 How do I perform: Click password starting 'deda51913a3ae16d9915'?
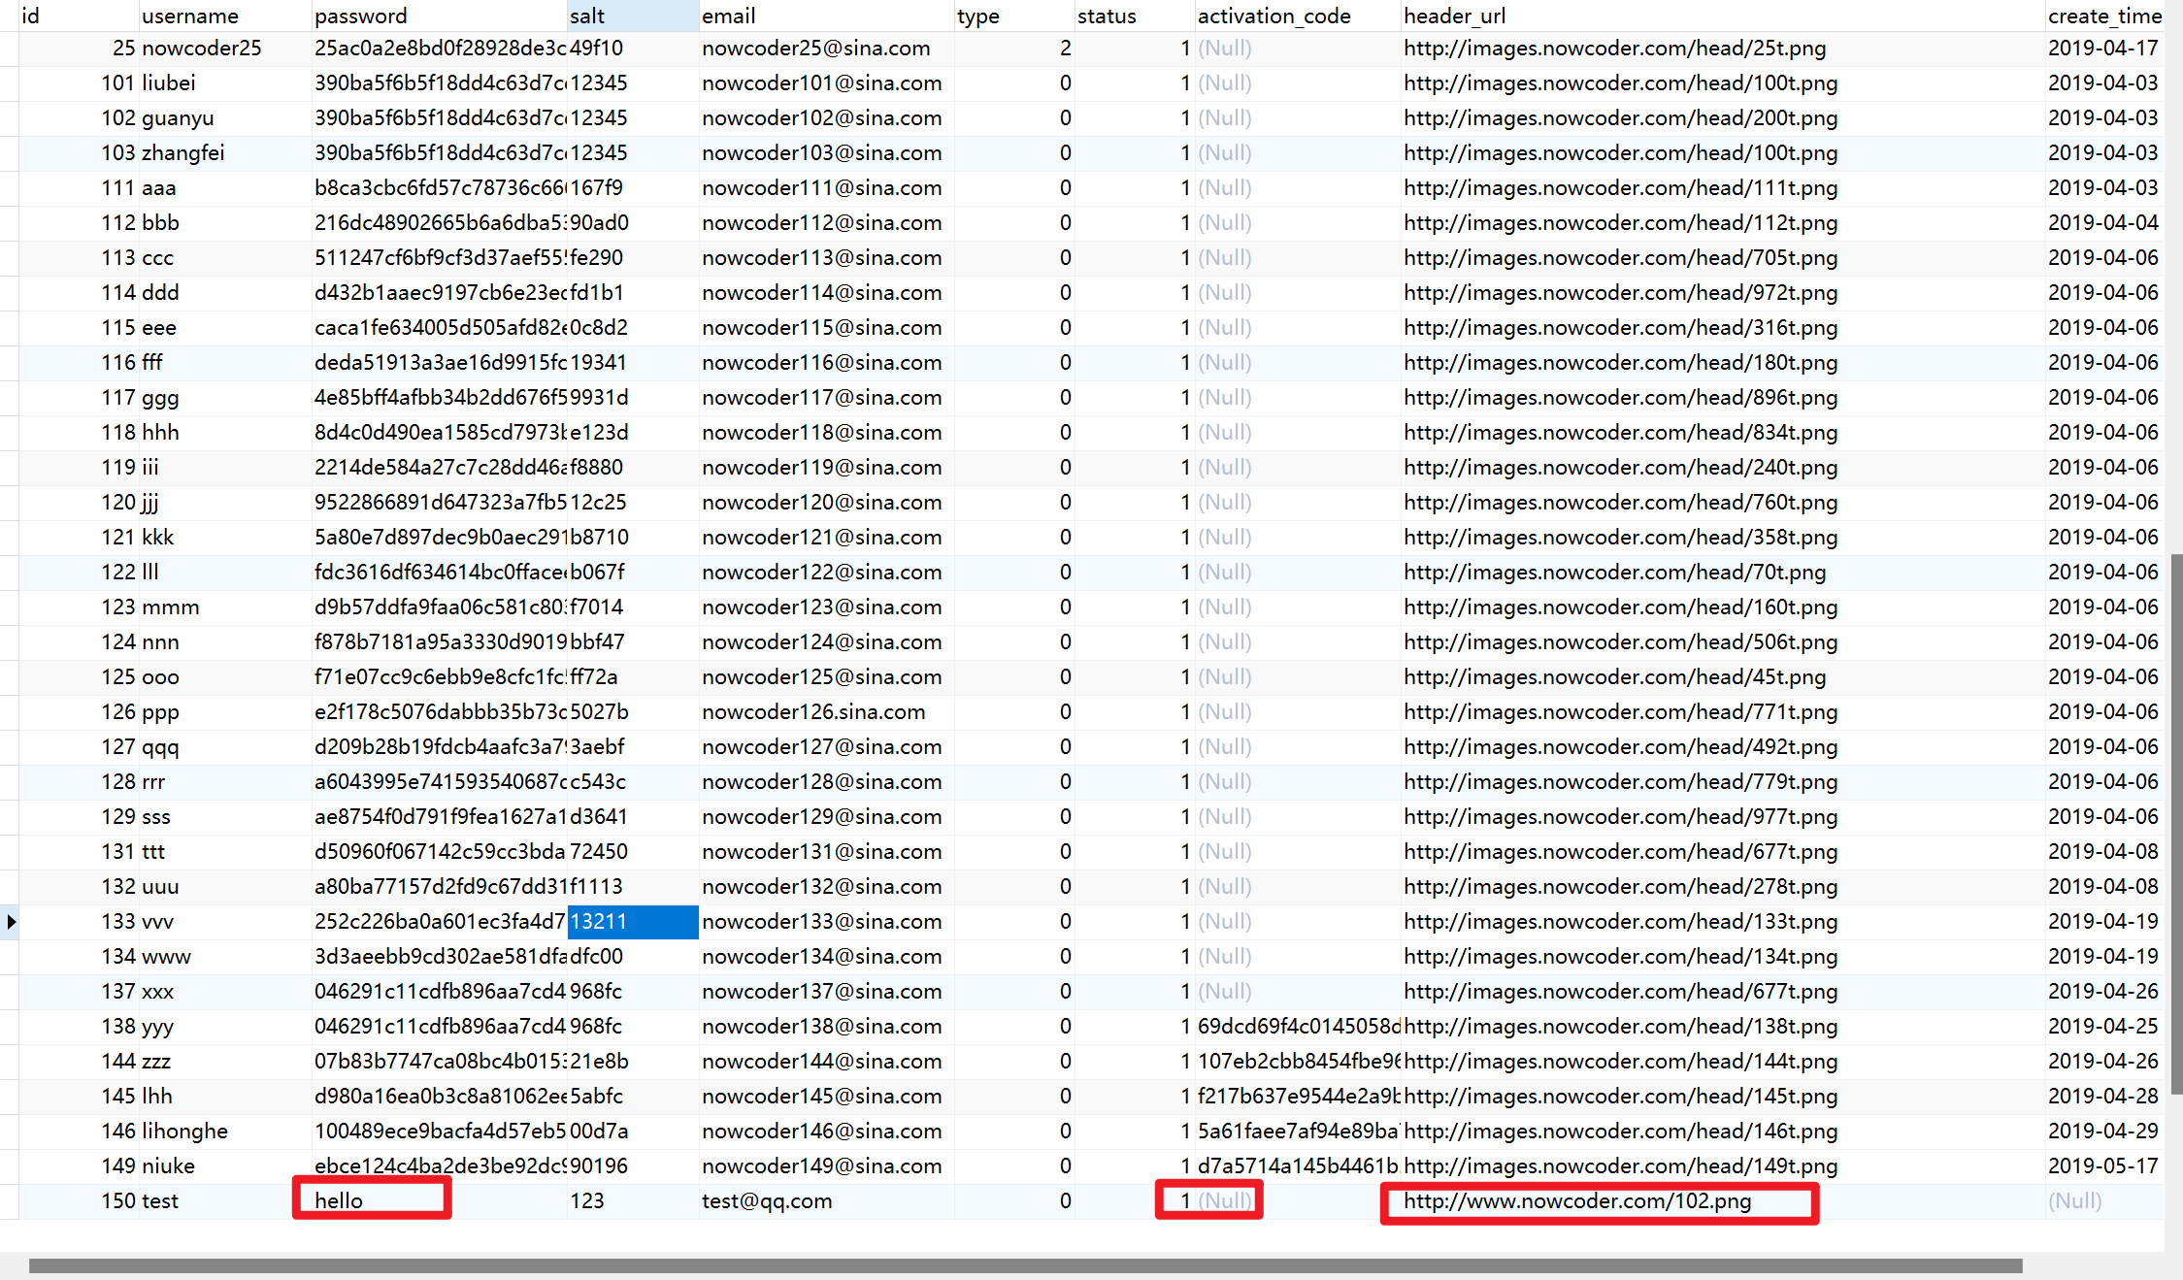tap(441, 363)
